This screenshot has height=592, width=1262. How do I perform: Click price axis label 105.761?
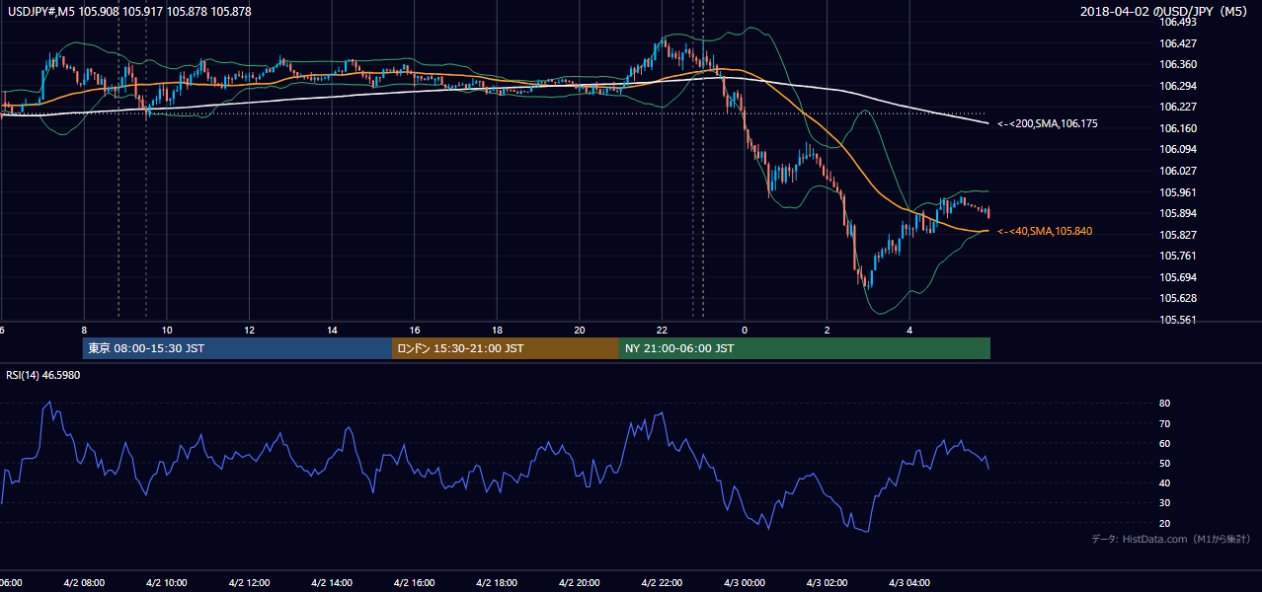(x=1176, y=256)
